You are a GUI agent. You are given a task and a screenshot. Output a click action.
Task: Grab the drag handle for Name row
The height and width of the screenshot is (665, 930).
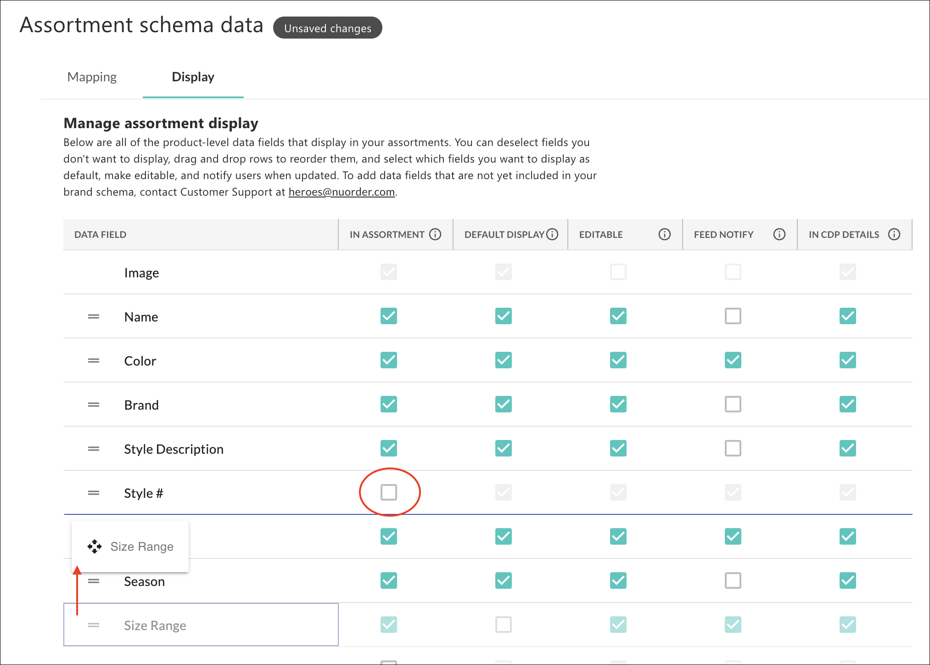click(94, 317)
